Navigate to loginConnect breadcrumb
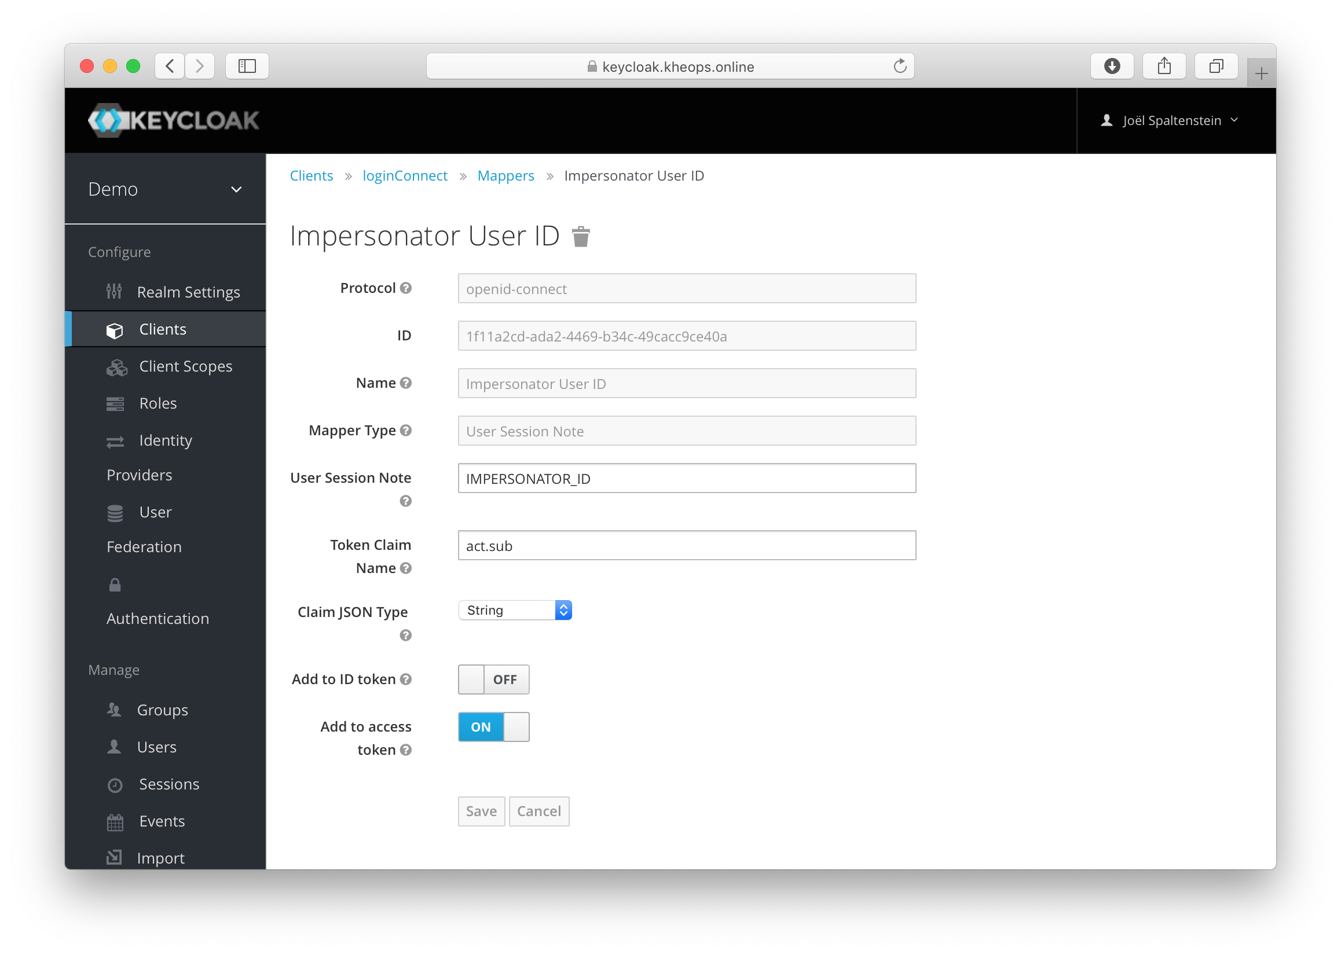 403,175
